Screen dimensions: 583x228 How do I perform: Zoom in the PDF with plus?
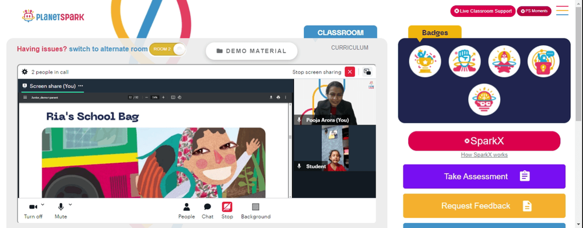pos(163,98)
